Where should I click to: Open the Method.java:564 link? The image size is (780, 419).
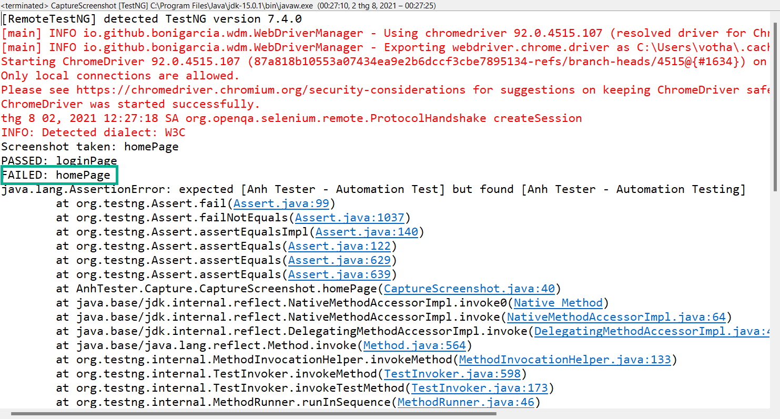(x=414, y=345)
